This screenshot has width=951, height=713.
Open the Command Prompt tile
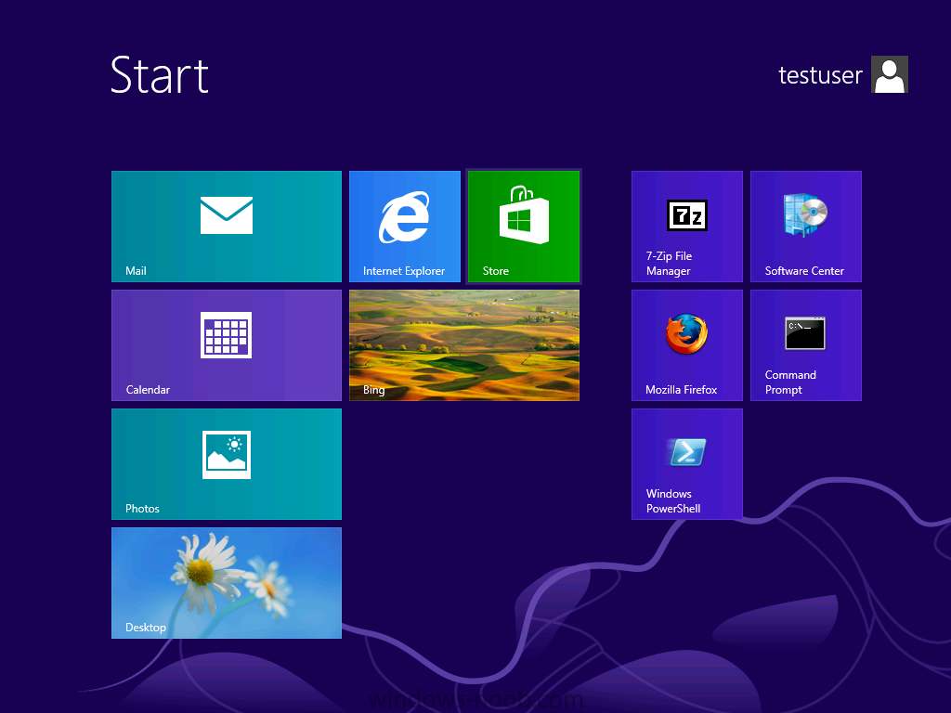(806, 345)
